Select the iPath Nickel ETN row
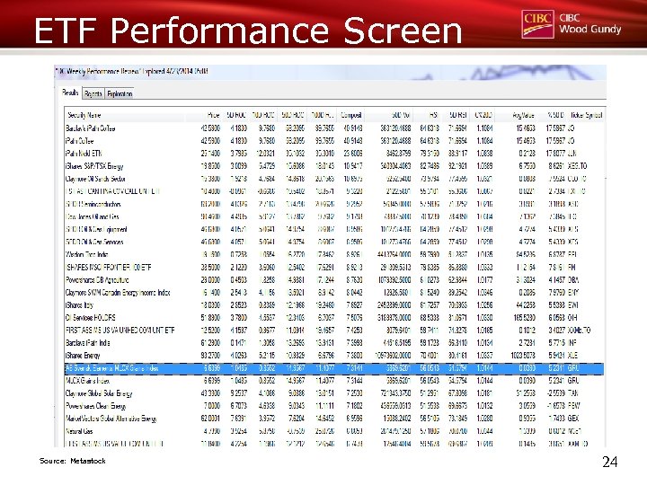This screenshot has height=485, width=647. (334, 154)
